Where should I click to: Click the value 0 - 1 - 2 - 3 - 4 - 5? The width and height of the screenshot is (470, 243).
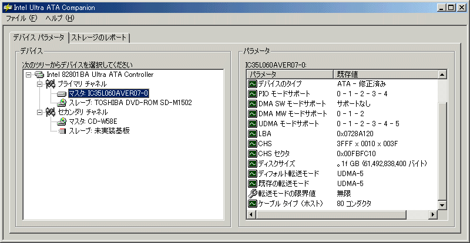point(368,124)
